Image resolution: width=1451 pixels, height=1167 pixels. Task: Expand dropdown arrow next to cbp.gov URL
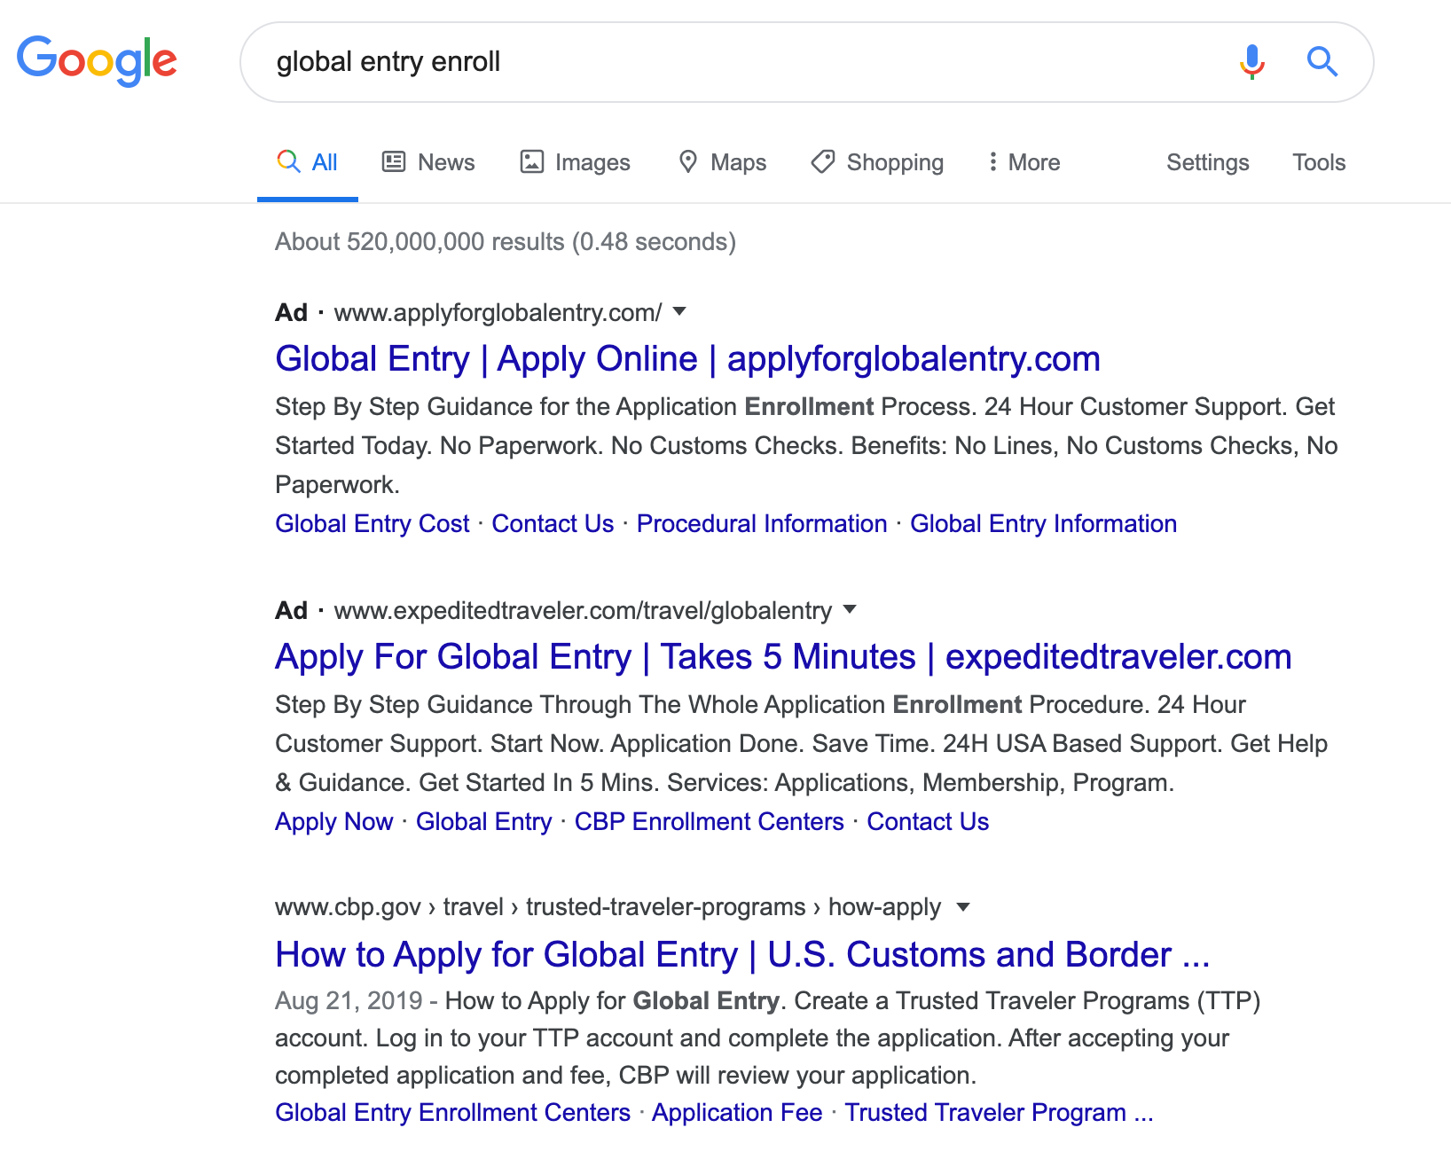(x=963, y=906)
